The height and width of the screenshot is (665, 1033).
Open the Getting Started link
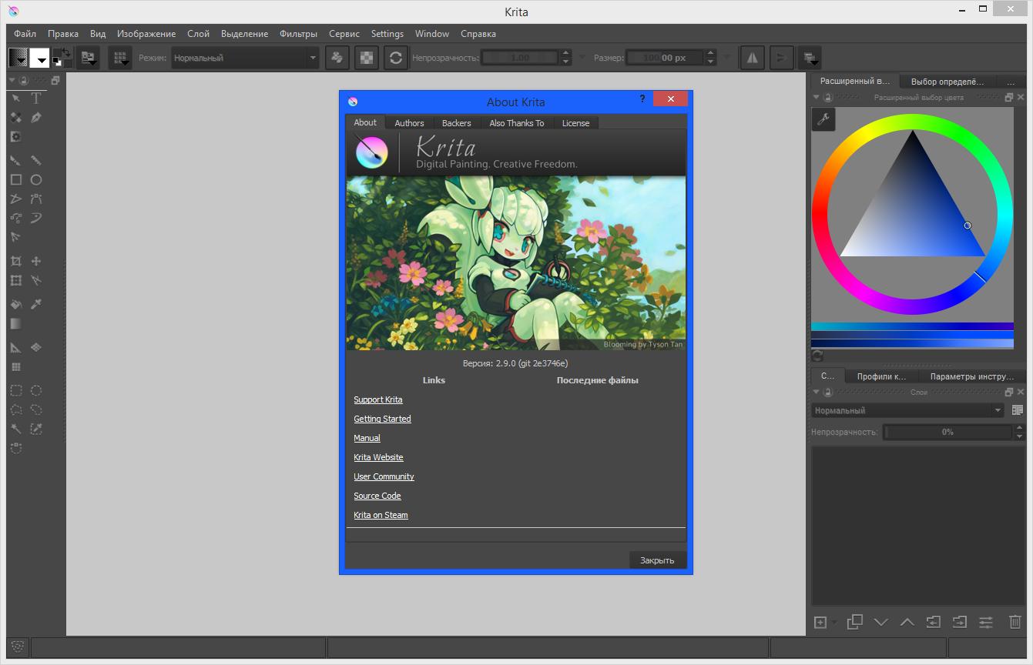click(382, 419)
